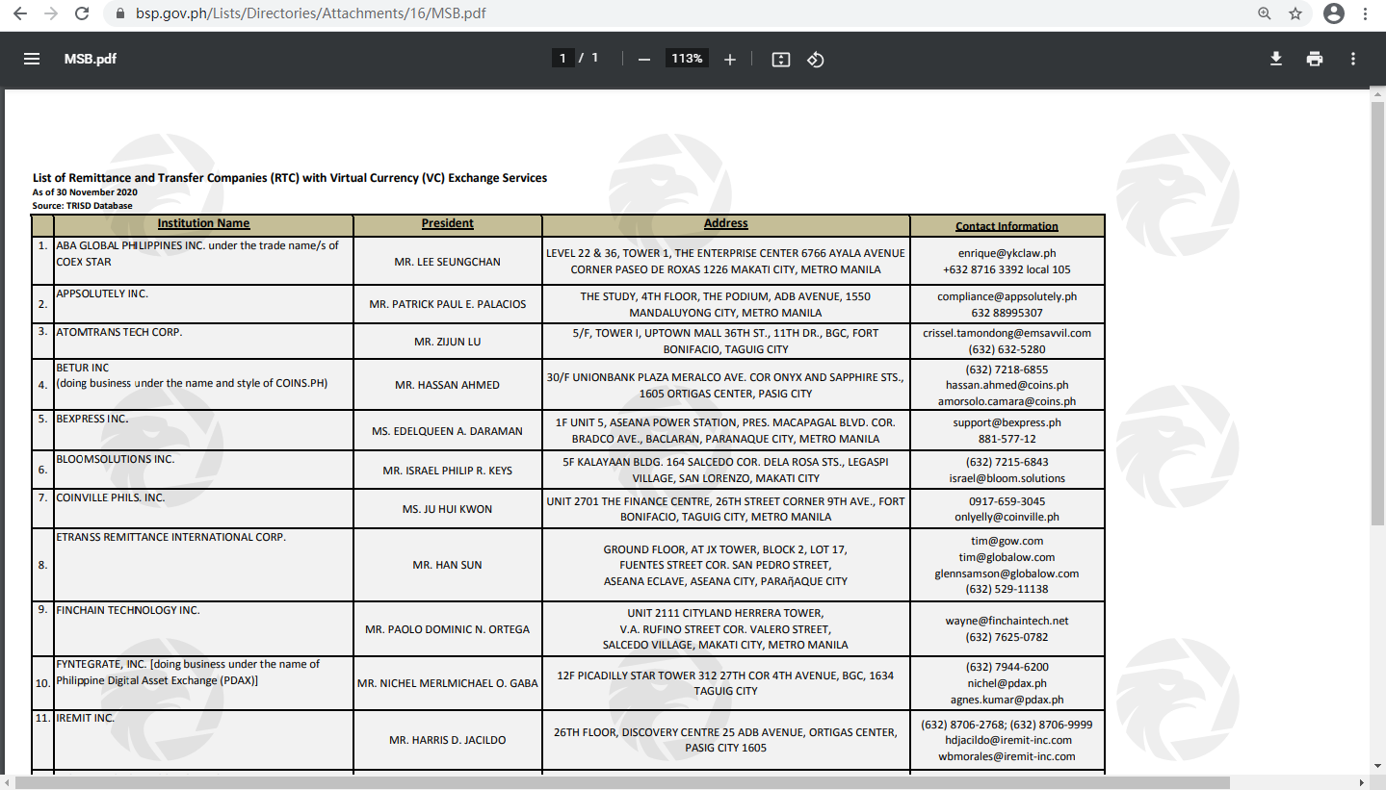This screenshot has width=1386, height=790.
Task: Click president MR. ZIJUN LU
Action: click(448, 342)
